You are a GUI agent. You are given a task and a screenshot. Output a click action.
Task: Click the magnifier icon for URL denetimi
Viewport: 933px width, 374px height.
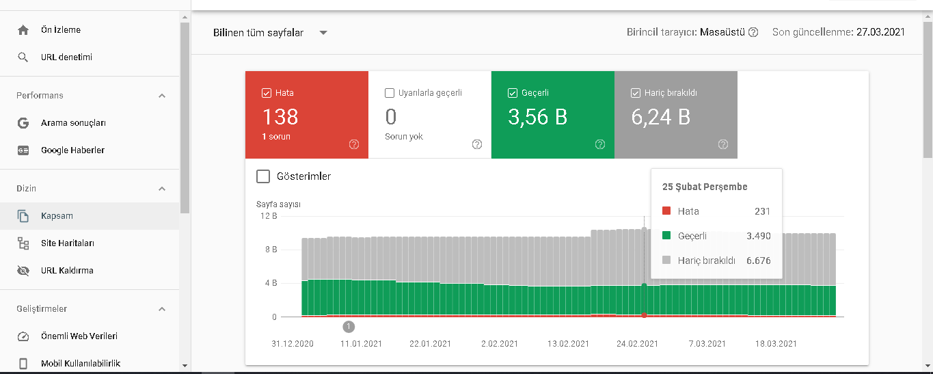23,57
